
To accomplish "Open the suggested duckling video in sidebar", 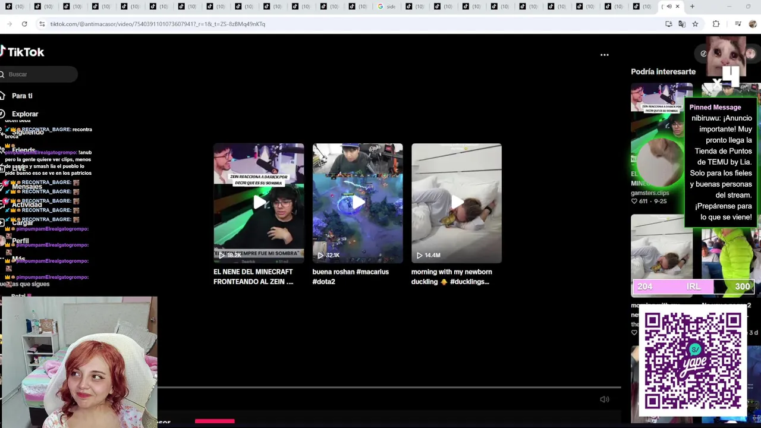I will point(661,256).
